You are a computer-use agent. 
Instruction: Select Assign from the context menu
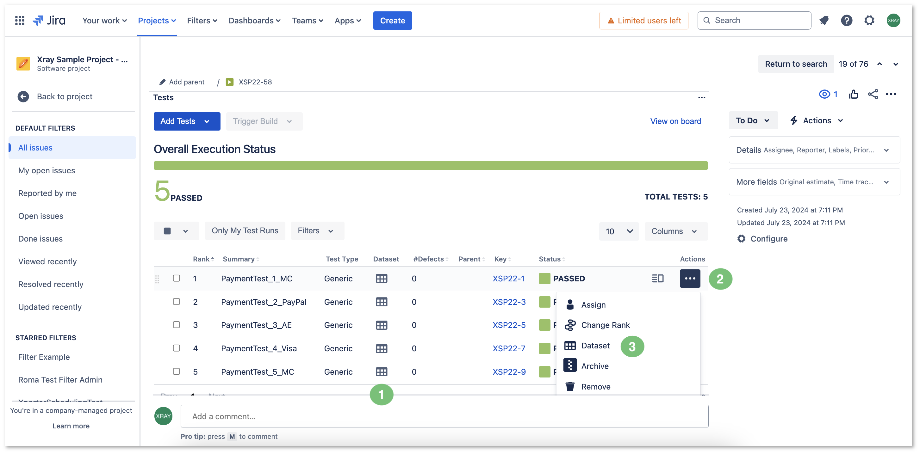[629, 305]
